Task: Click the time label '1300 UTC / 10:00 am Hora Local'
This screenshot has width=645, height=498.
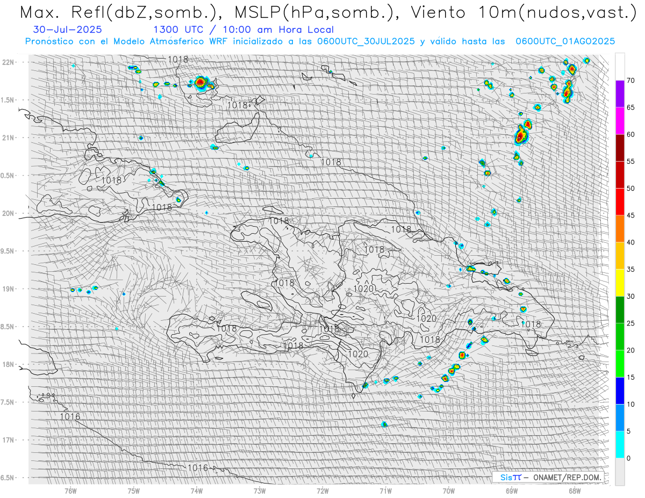Action: pyautogui.click(x=243, y=30)
